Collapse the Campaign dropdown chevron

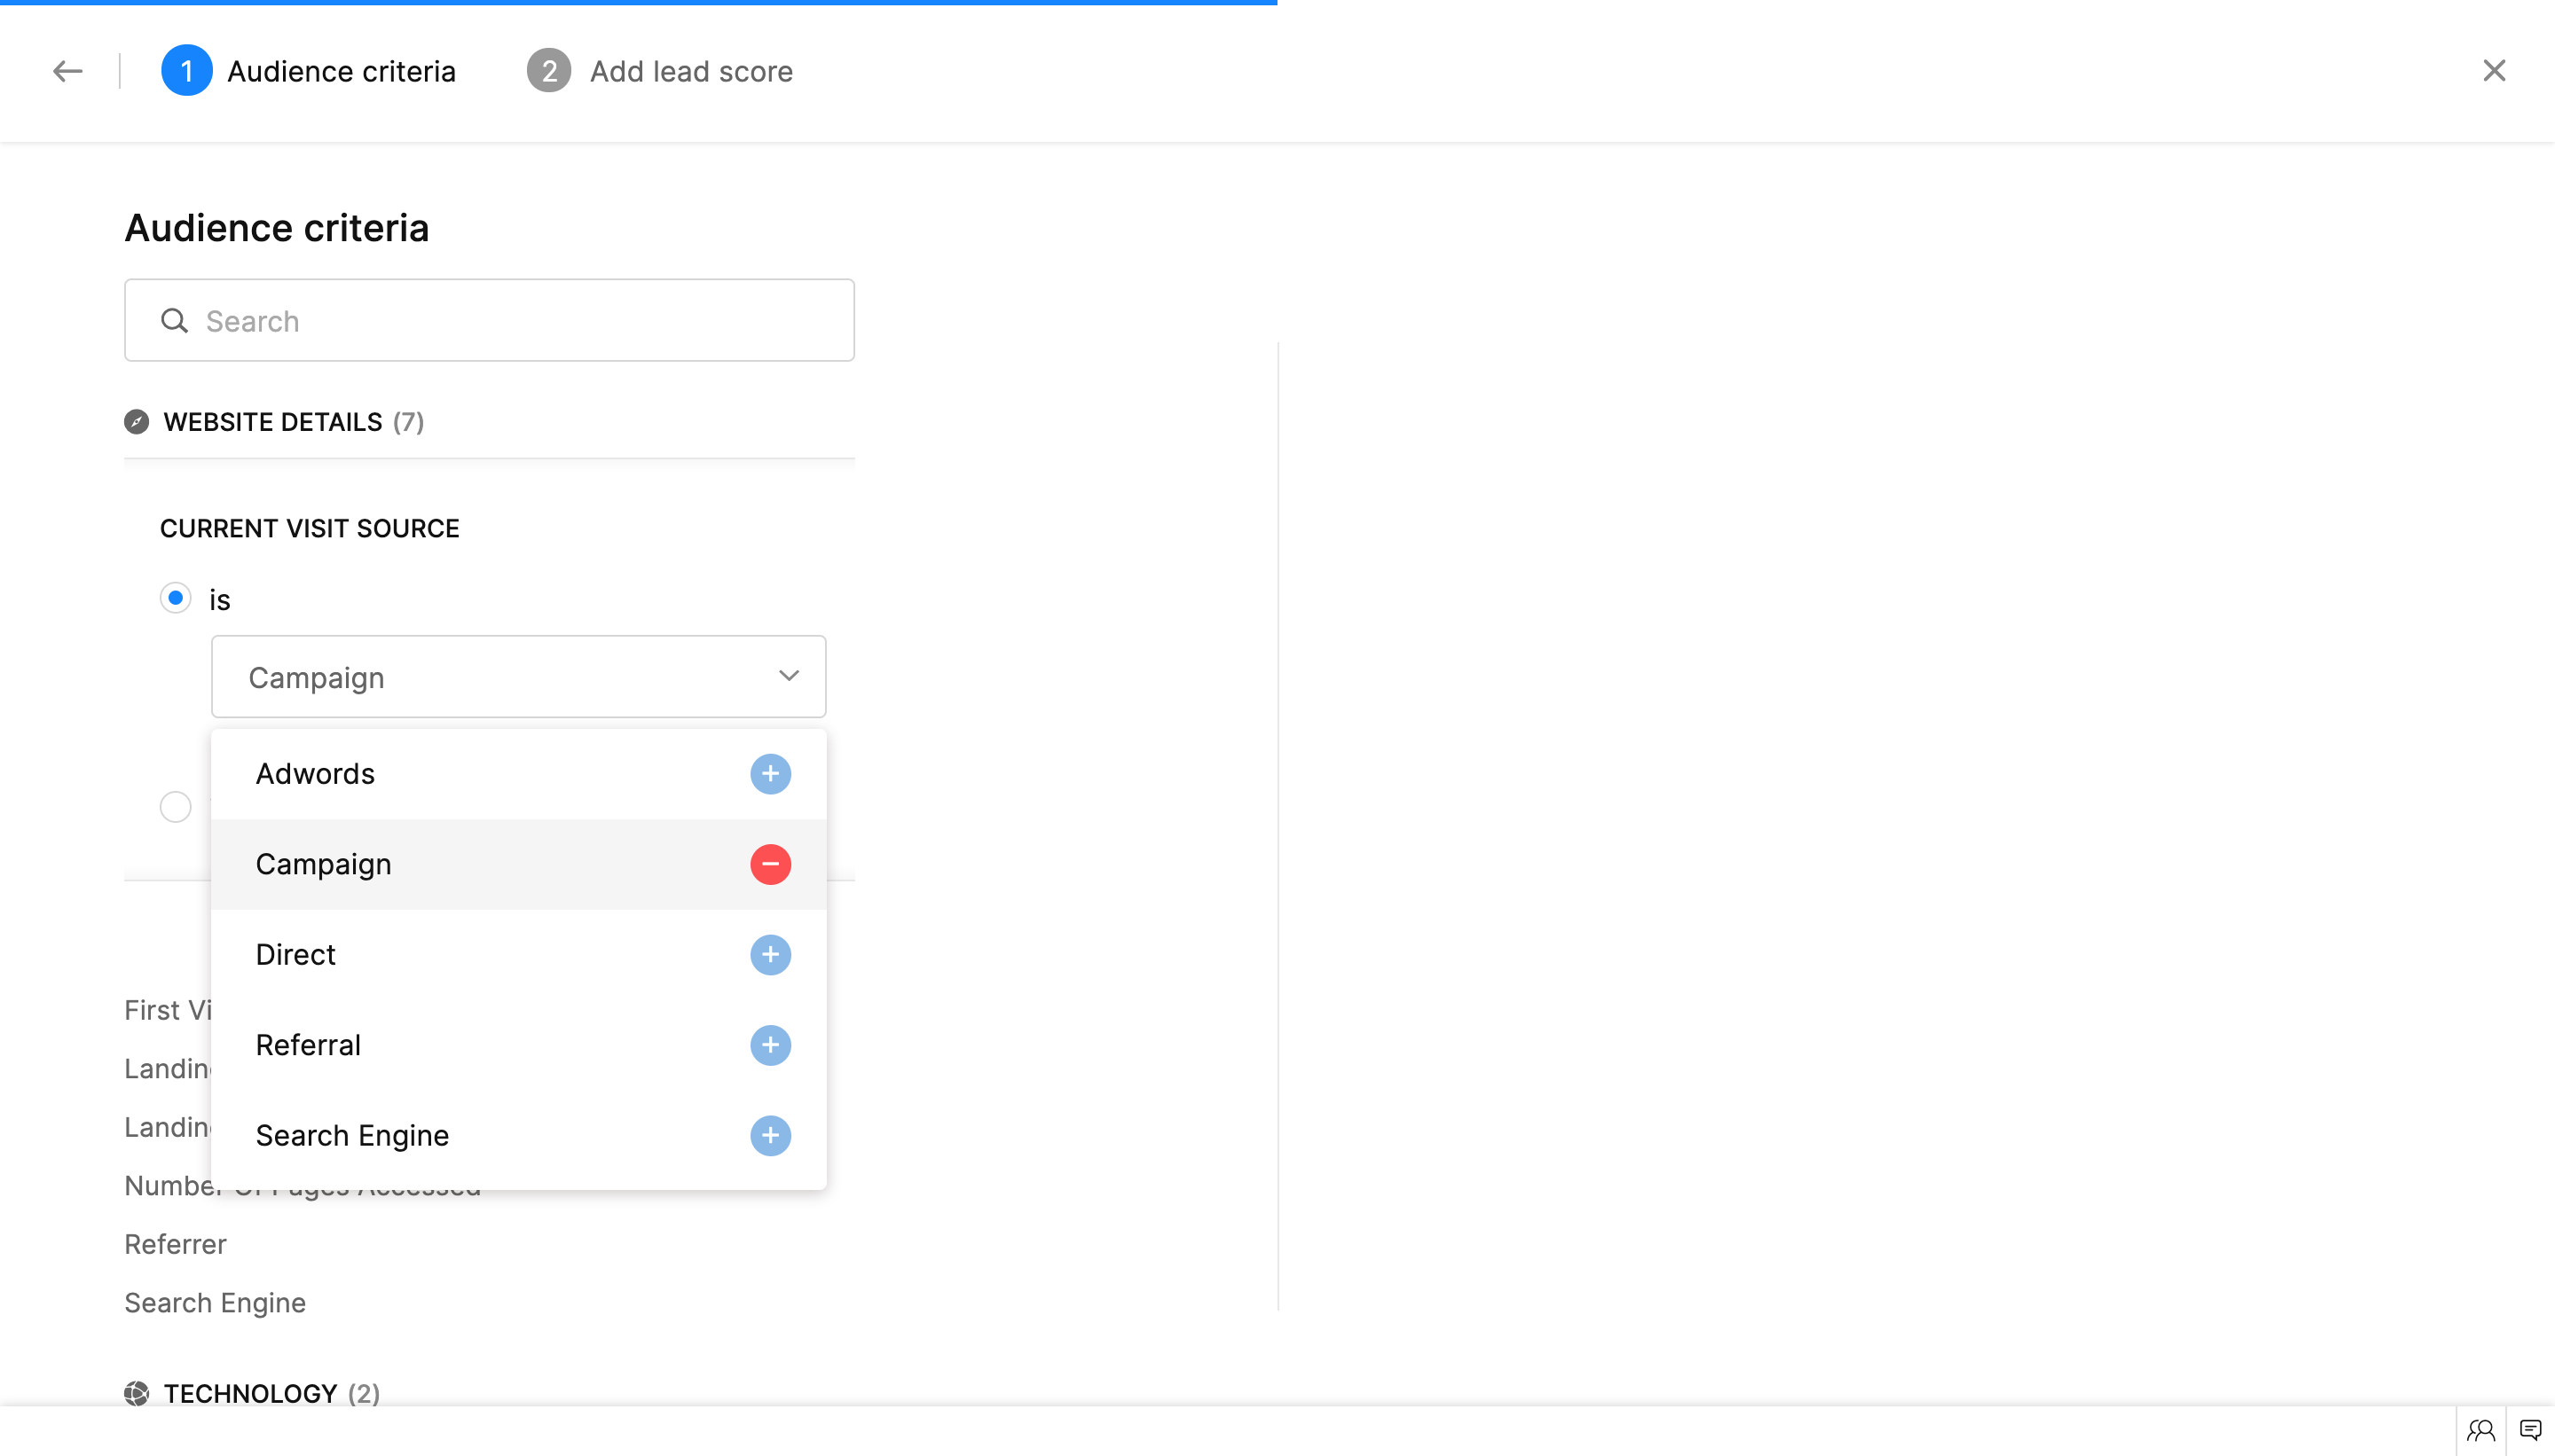(x=789, y=677)
